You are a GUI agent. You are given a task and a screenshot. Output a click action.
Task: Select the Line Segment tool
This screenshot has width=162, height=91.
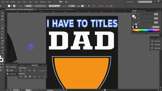[x=2, y=22]
